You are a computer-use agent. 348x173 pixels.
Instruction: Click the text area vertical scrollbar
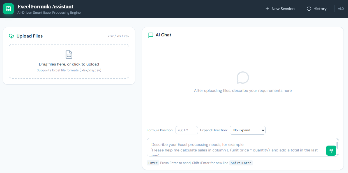click(337, 147)
